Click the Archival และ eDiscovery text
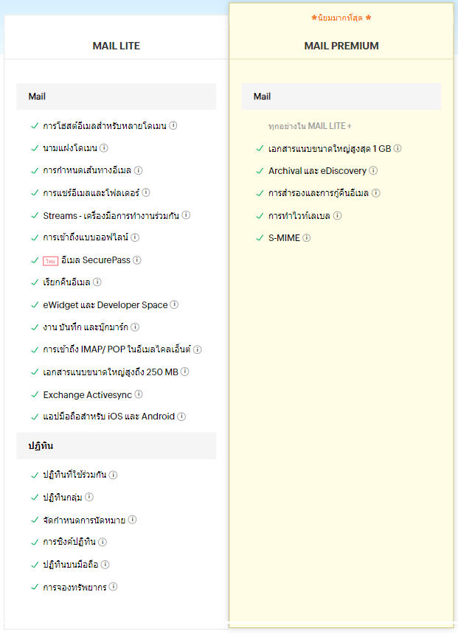The height and width of the screenshot is (634, 458). pos(318,171)
